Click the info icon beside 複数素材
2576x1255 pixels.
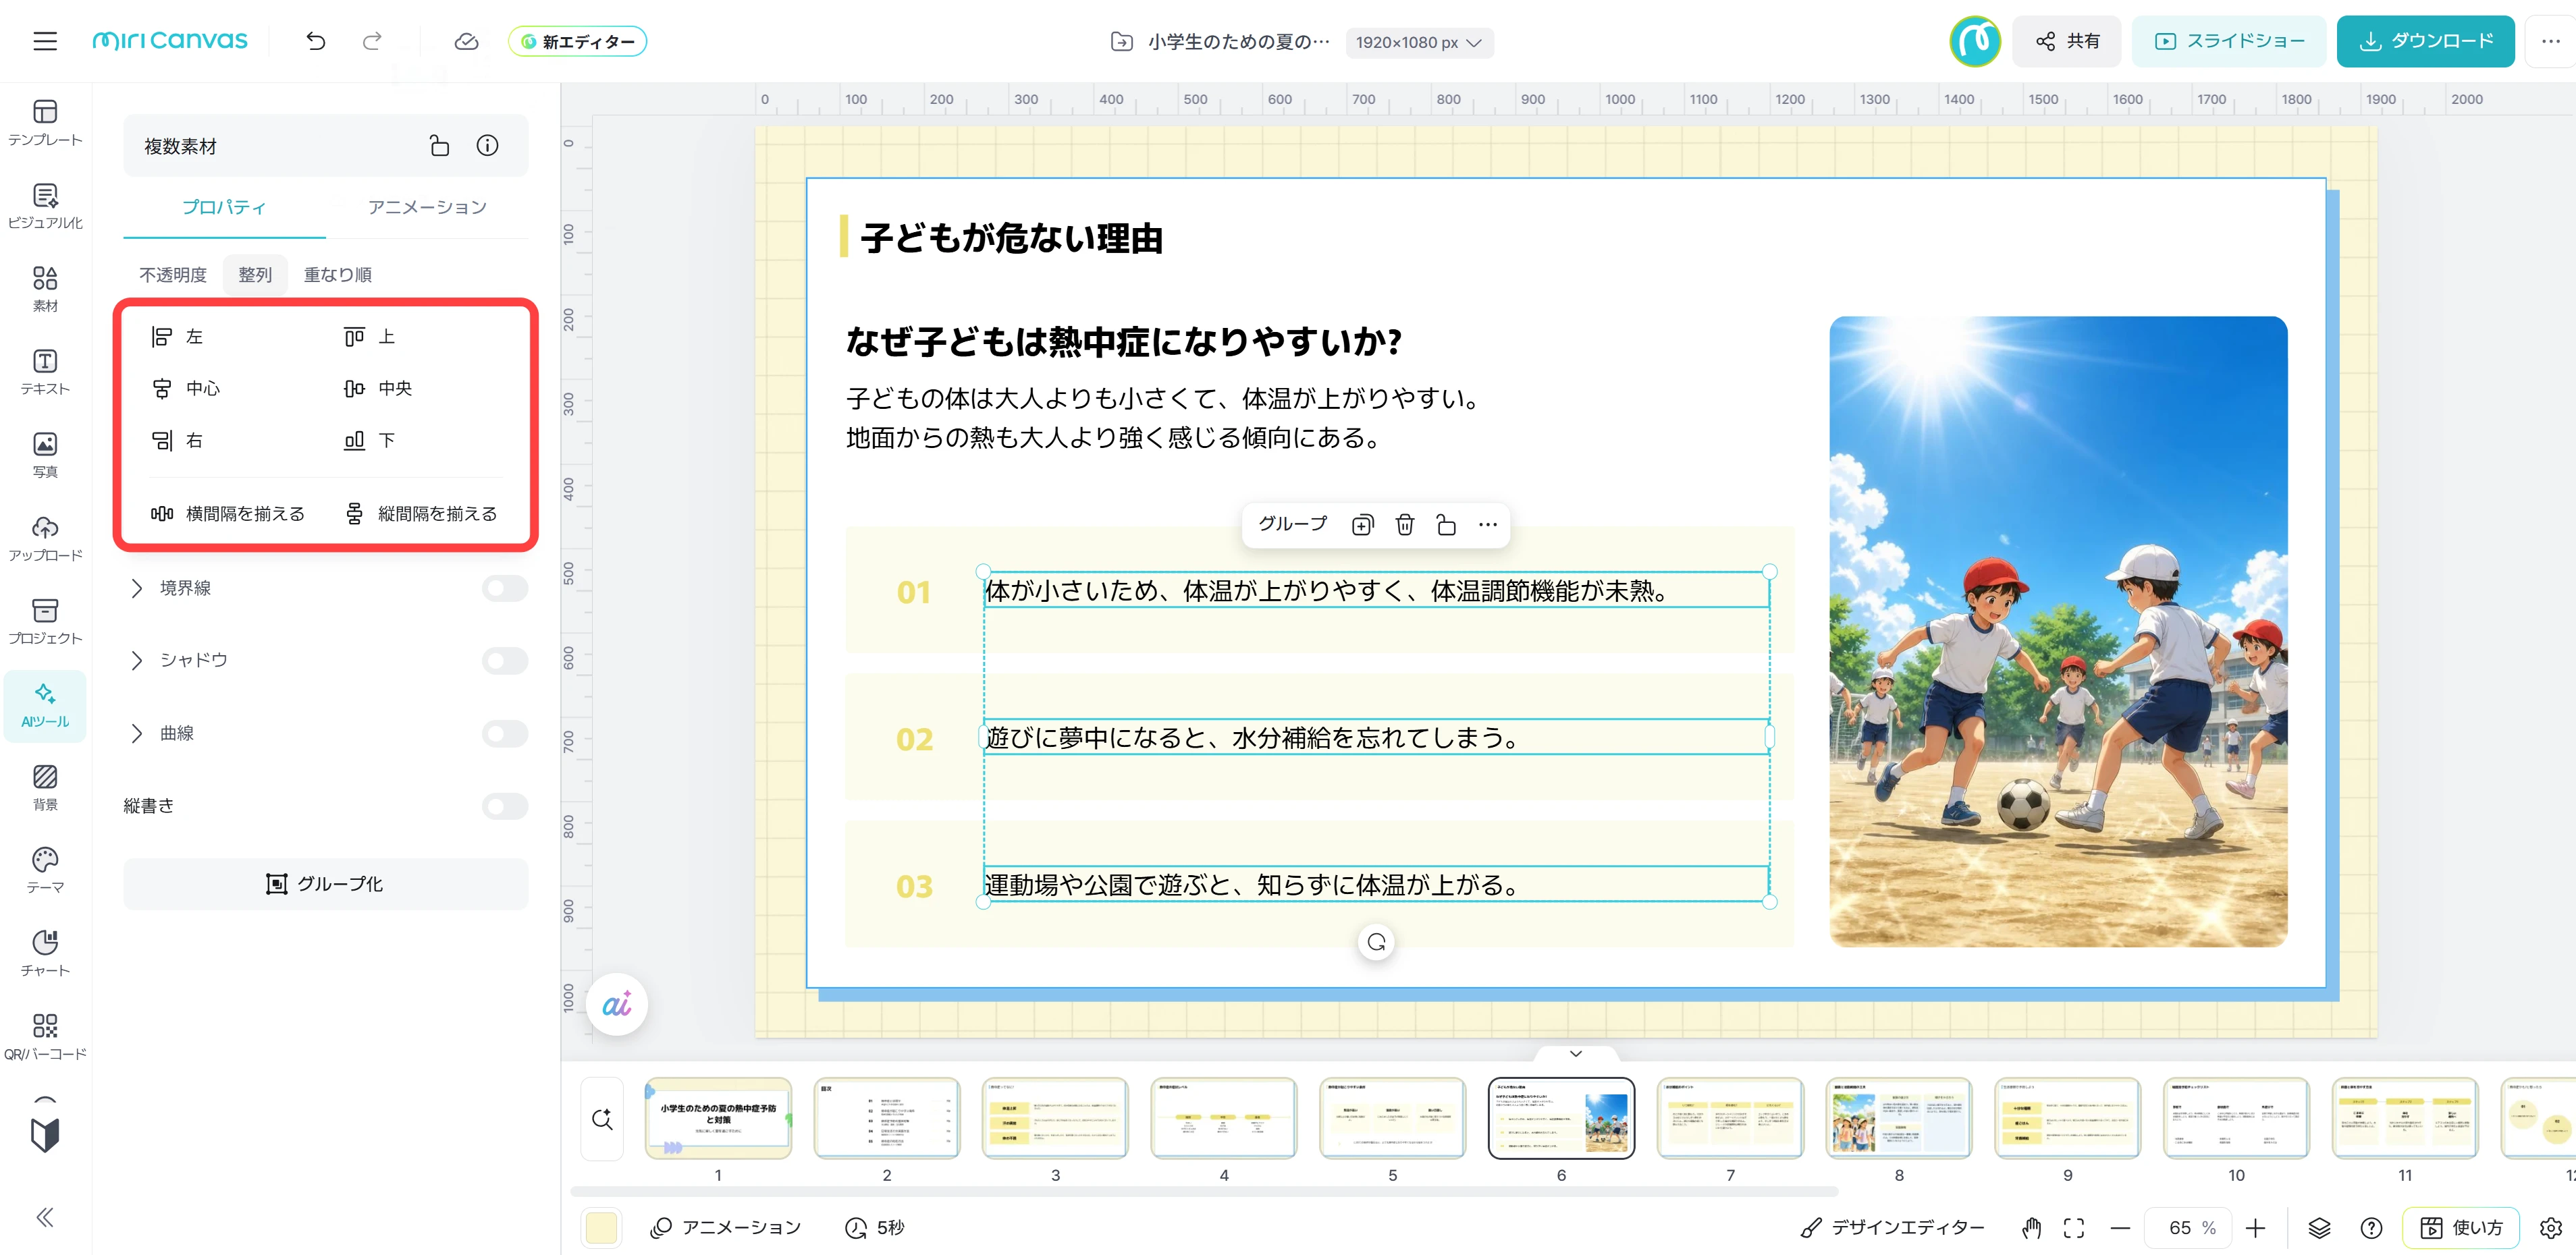[x=487, y=146]
